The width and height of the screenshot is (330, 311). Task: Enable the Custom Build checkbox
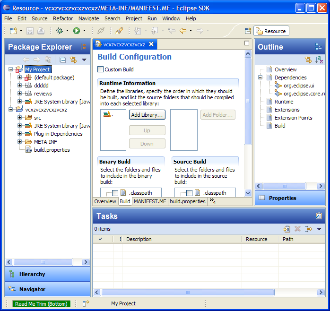point(100,69)
